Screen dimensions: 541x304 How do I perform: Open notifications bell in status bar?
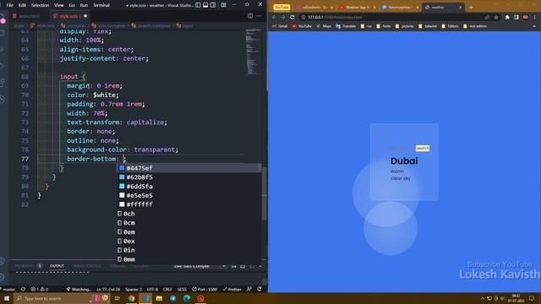260,289
